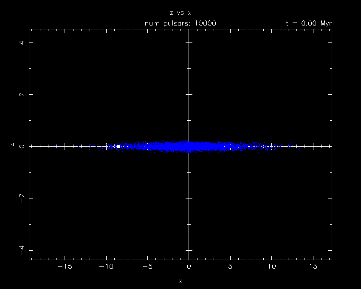Click the white Sun marker dot
The width and height of the screenshot is (361, 289).
point(118,146)
